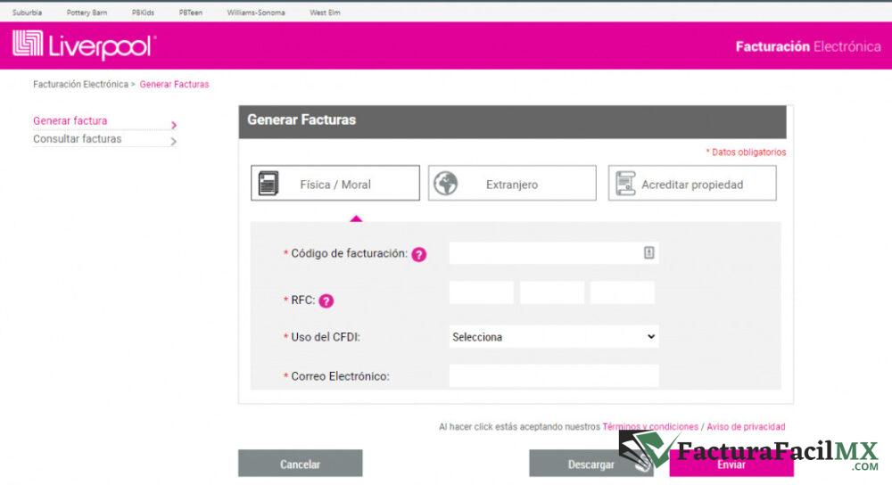The width and height of the screenshot is (892, 485).
Task: Open help for Código de facturación
Action: click(x=418, y=255)
